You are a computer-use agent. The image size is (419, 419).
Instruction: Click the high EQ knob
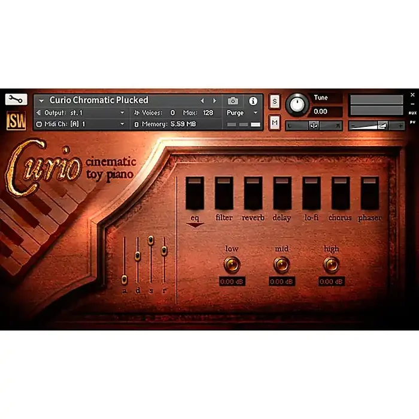(x=332, y=265)
